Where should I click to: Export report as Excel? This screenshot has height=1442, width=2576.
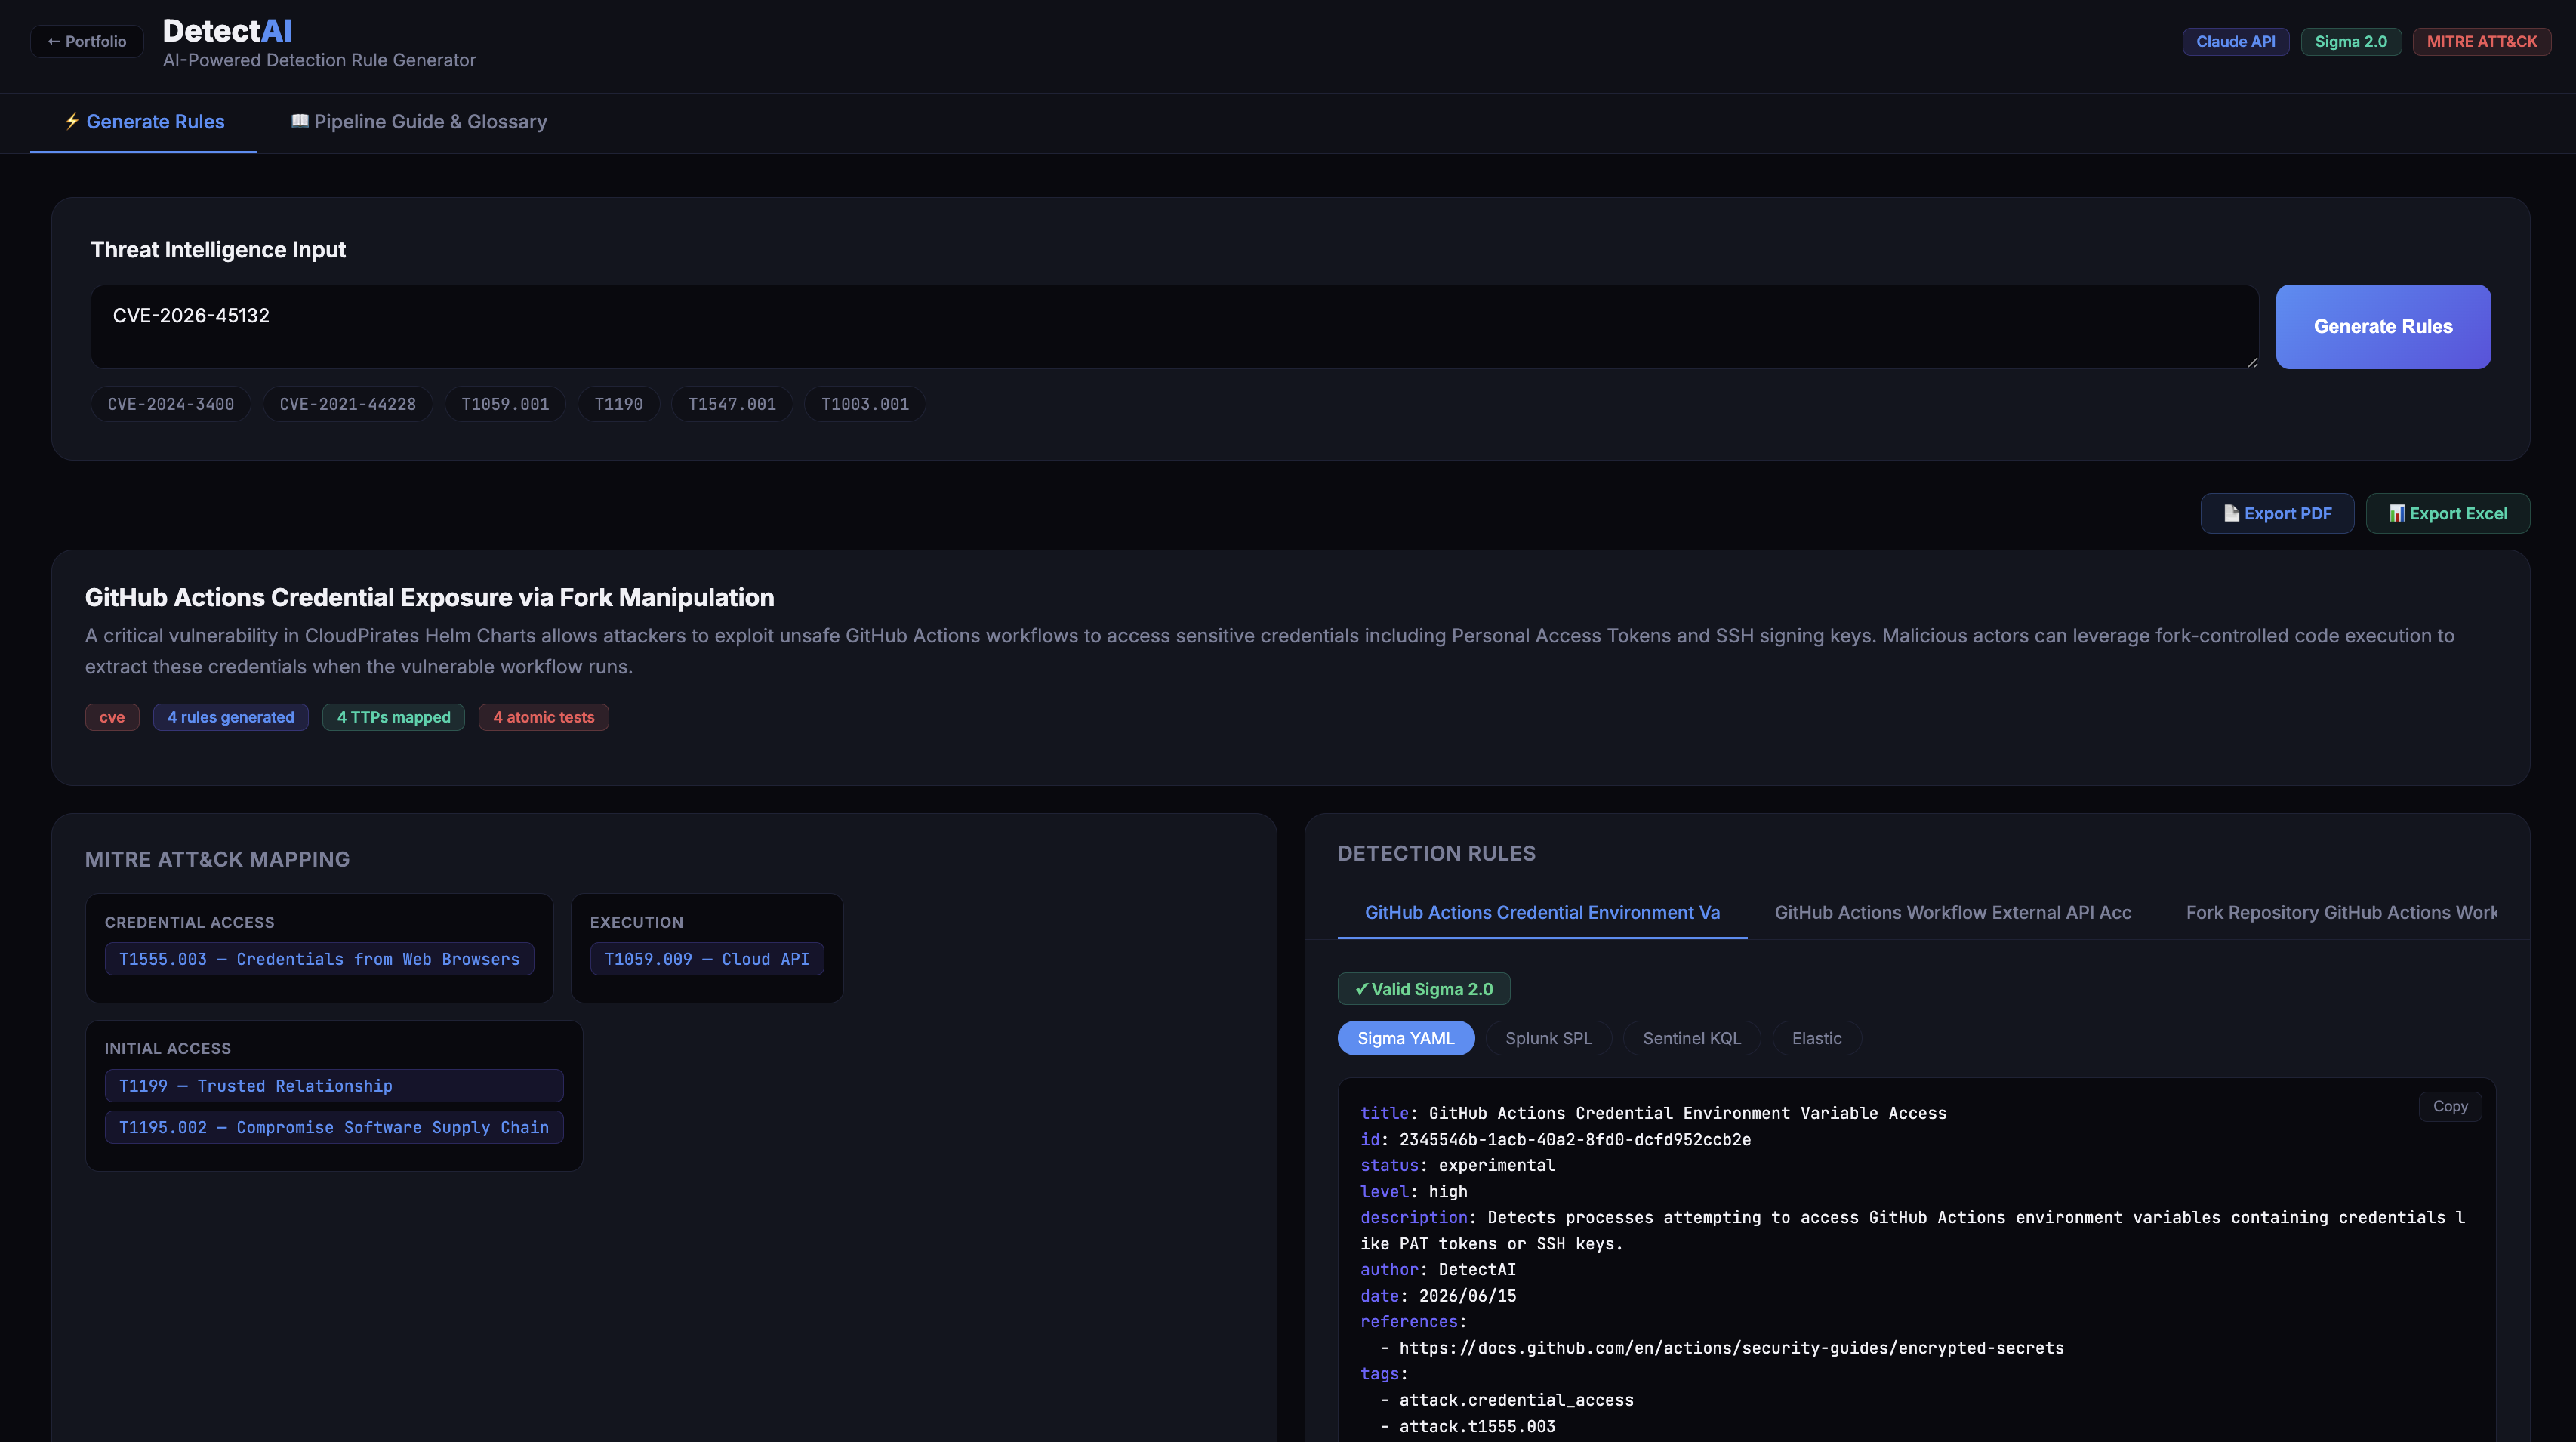[x=2447, y=513]
